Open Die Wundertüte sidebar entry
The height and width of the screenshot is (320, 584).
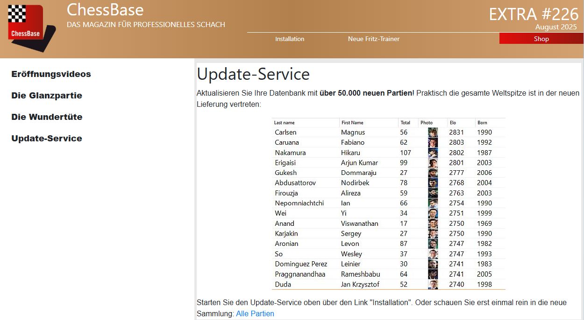[x=47, y=117]
